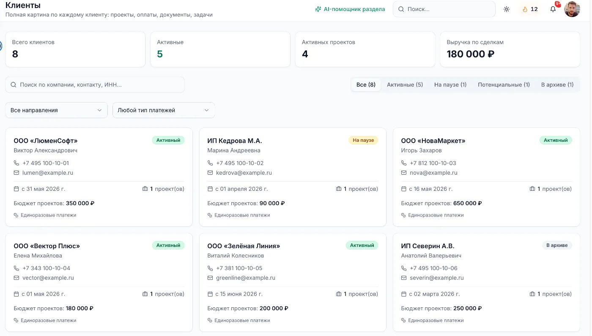
Task: Click the email icon next to kedrova@example.ru
Action: click(210, 173)
